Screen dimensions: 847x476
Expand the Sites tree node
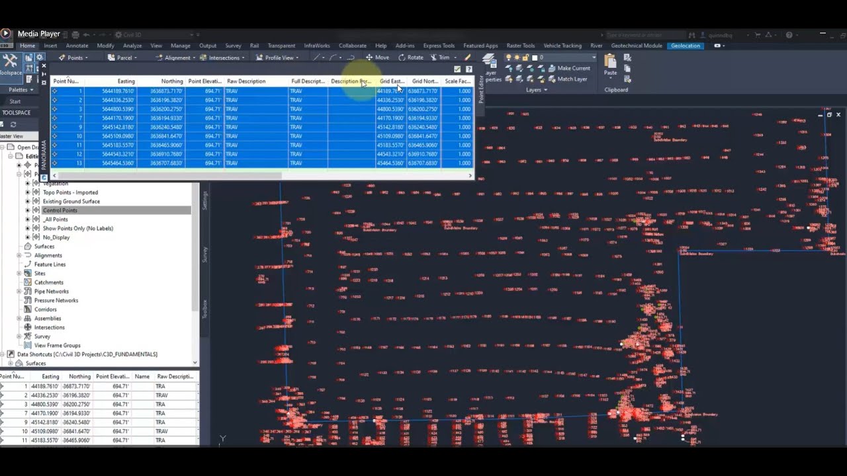(x=19, y=273)
